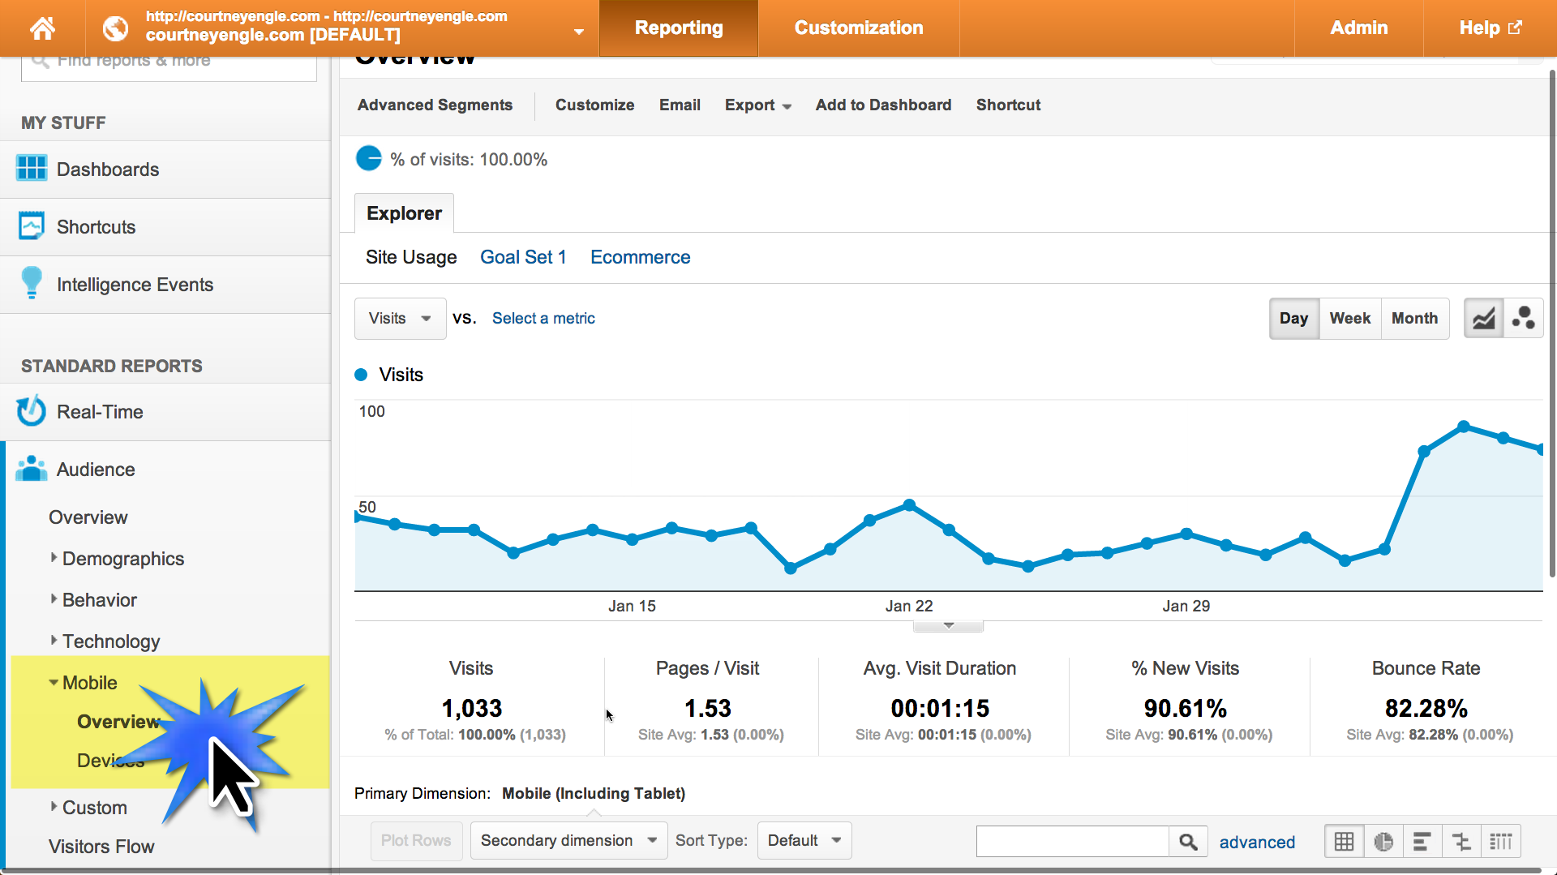Click the Customize button

(594, 105)
